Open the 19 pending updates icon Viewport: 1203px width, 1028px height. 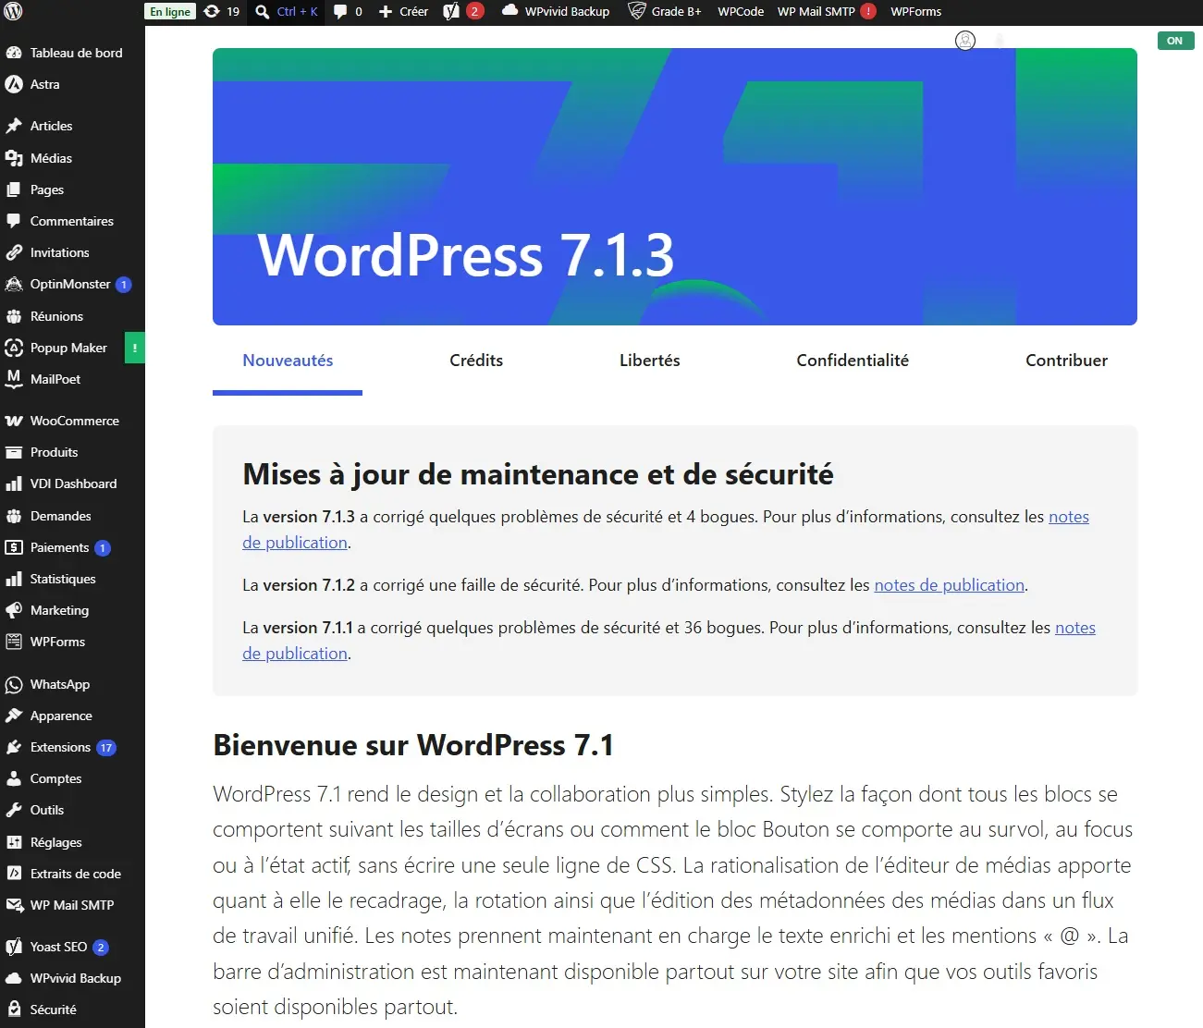coord(221,12)
